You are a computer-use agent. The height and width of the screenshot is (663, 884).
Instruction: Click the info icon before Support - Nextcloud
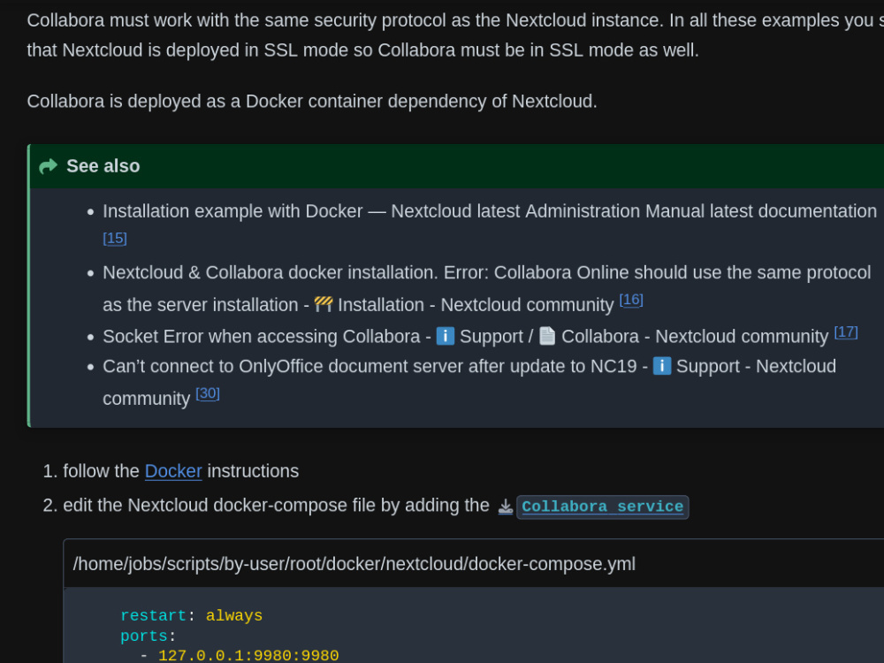pos(662,366)
